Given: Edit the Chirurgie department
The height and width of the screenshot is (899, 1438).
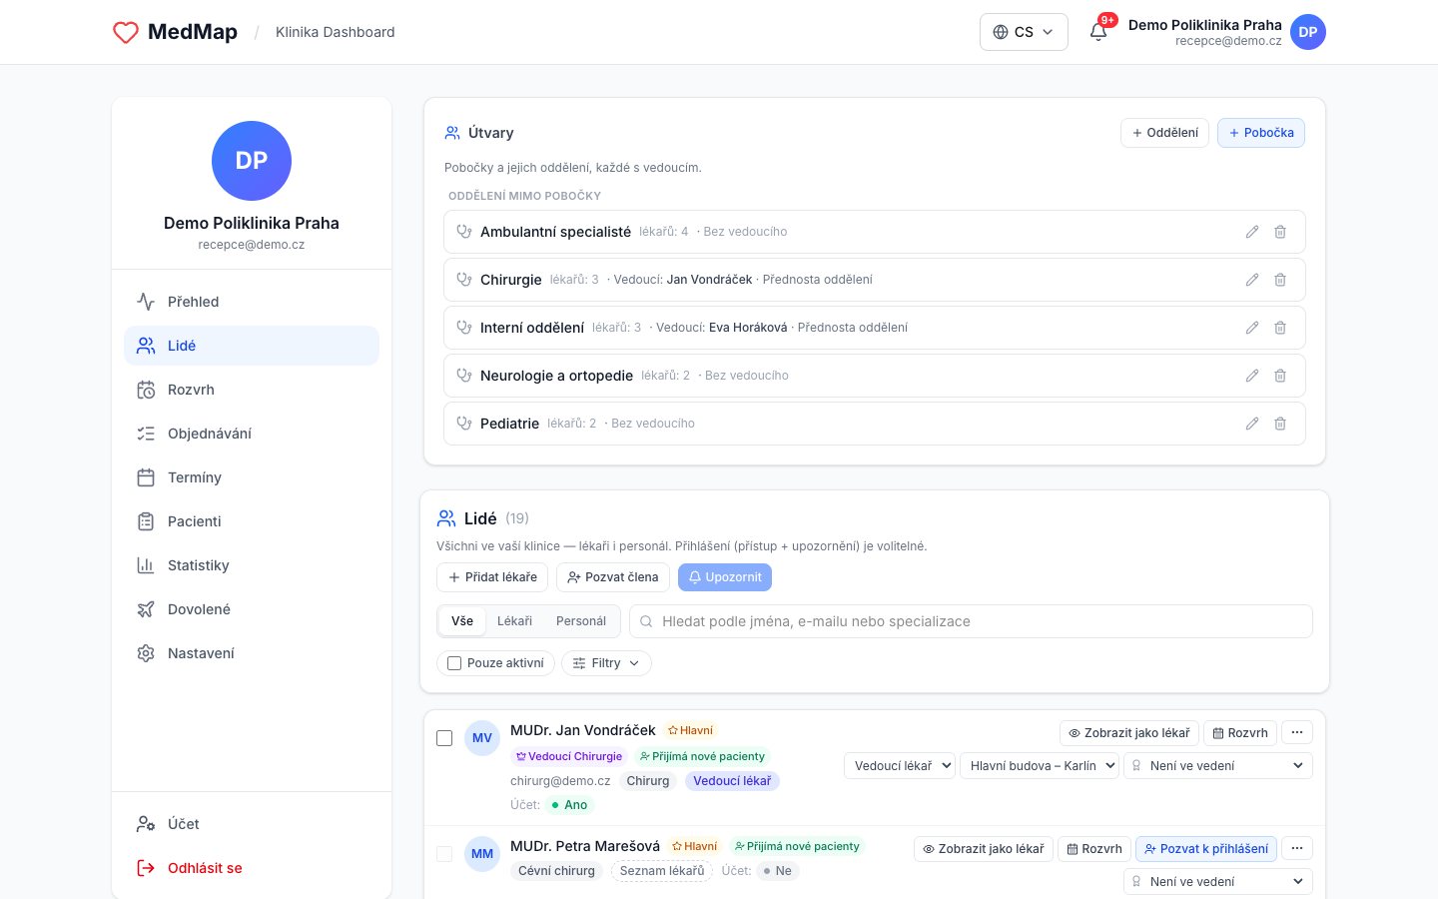Looking at the screenshot, I should [1252, 280].
